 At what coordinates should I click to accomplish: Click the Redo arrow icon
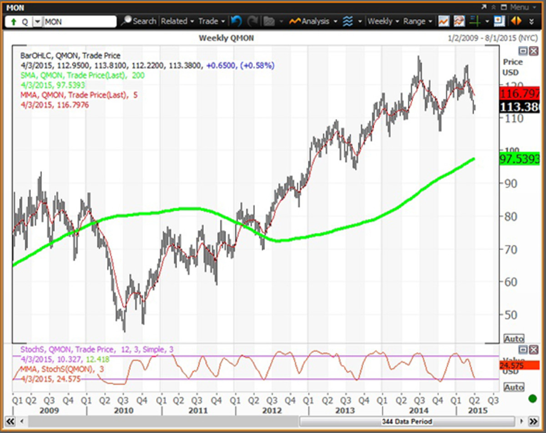click(x=253, y=21)
